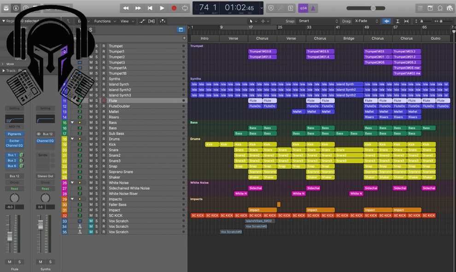Open the pointer tool menu
The image size is (456, 272).
(252, 21)
